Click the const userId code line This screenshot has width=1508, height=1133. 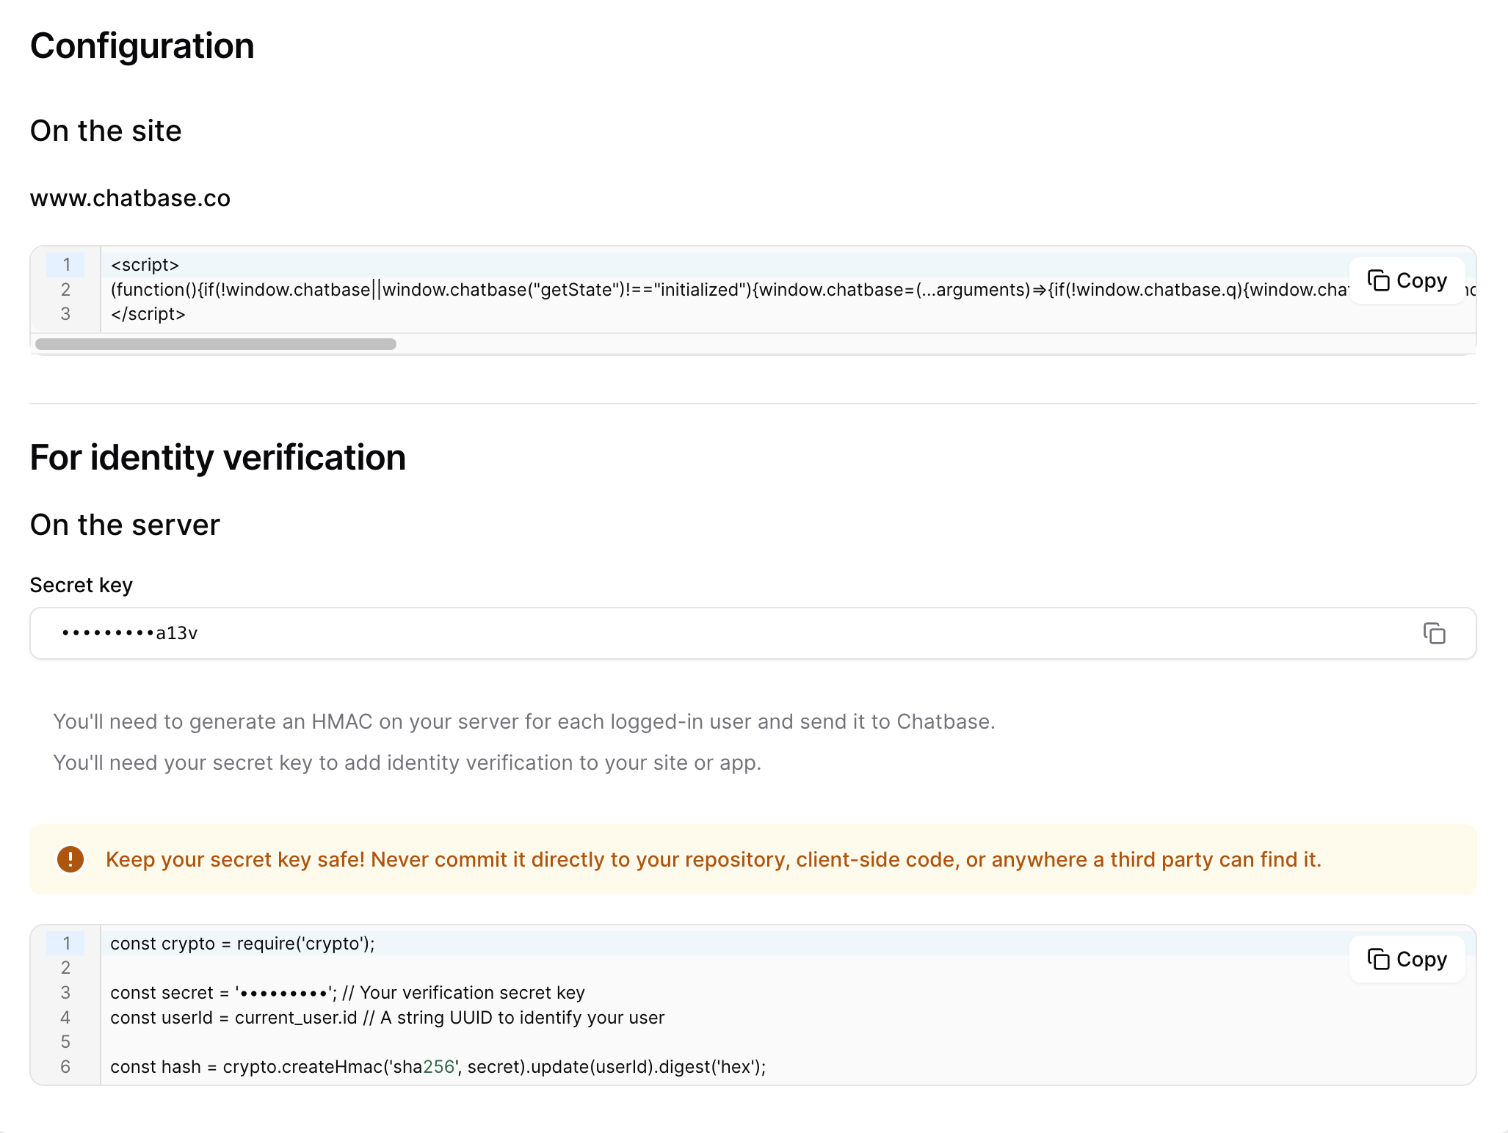click(x=387, y=1018)
